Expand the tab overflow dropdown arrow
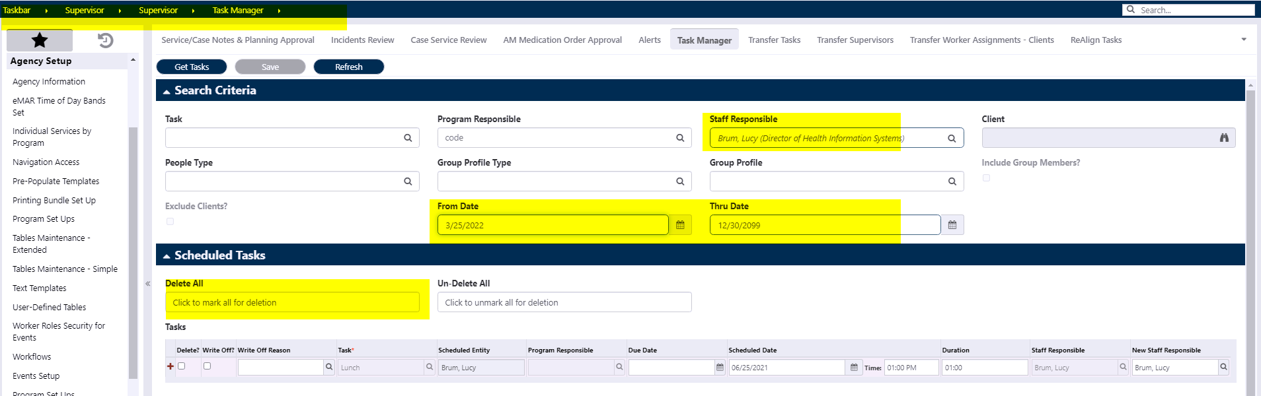The image size is (1261, 396). coord(1244,40)
